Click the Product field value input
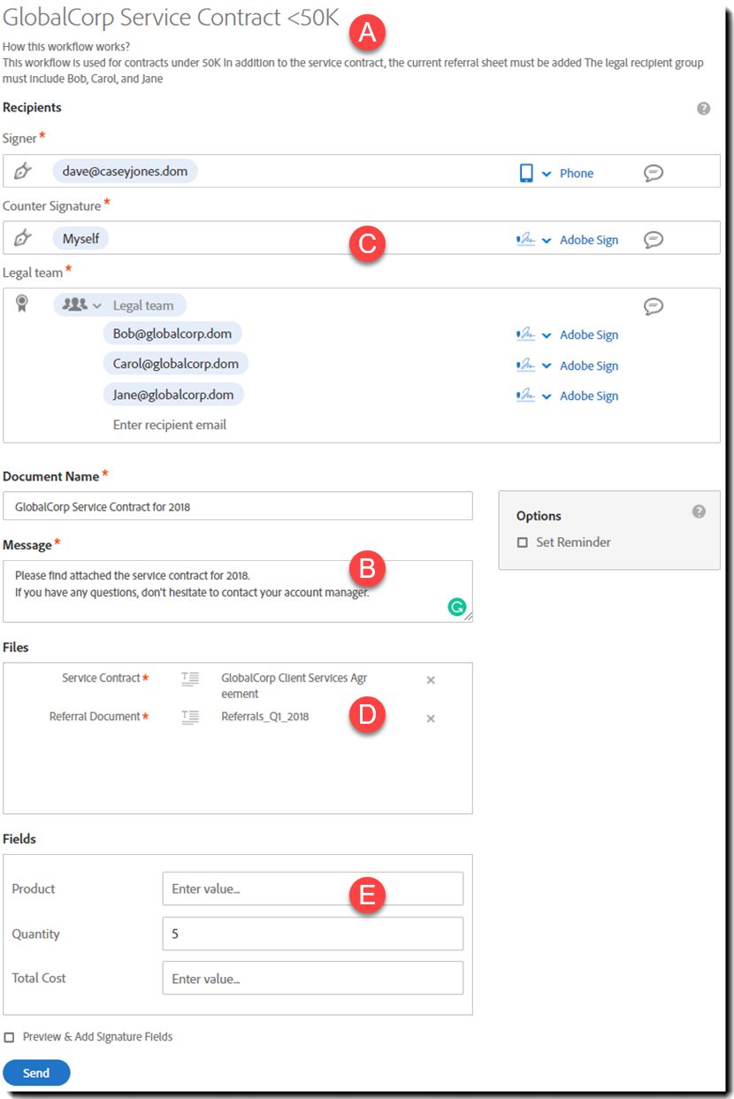The width and height of the screenshot is (734, 1099). pos(313,888)
